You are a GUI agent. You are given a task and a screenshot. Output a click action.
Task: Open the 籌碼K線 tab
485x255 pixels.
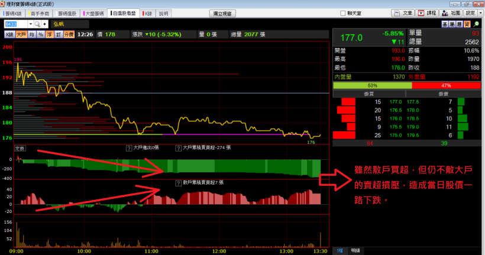[13, 14]
